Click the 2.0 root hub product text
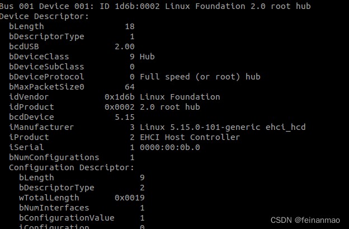The image size is (349, 229). (x=170, y=107)
